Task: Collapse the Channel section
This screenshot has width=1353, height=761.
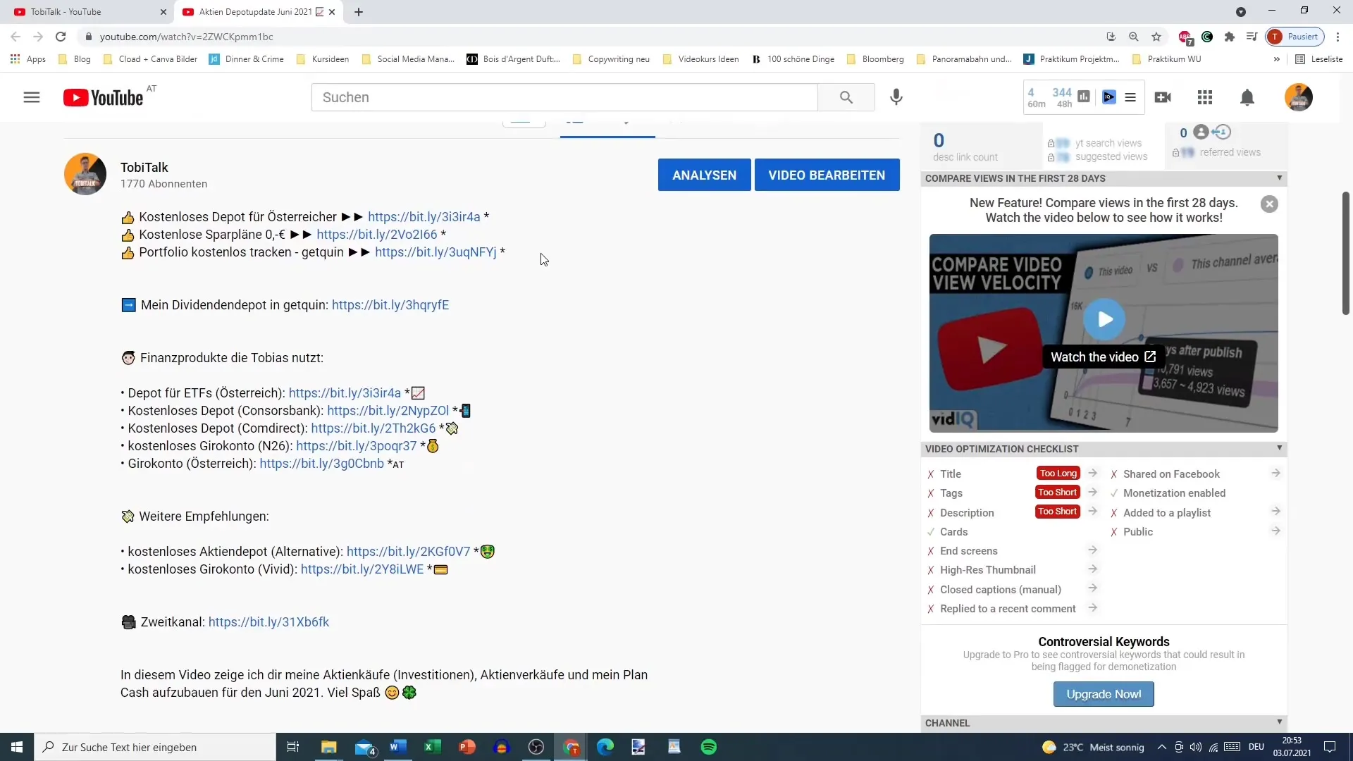Action: (x=1280, y=722)
